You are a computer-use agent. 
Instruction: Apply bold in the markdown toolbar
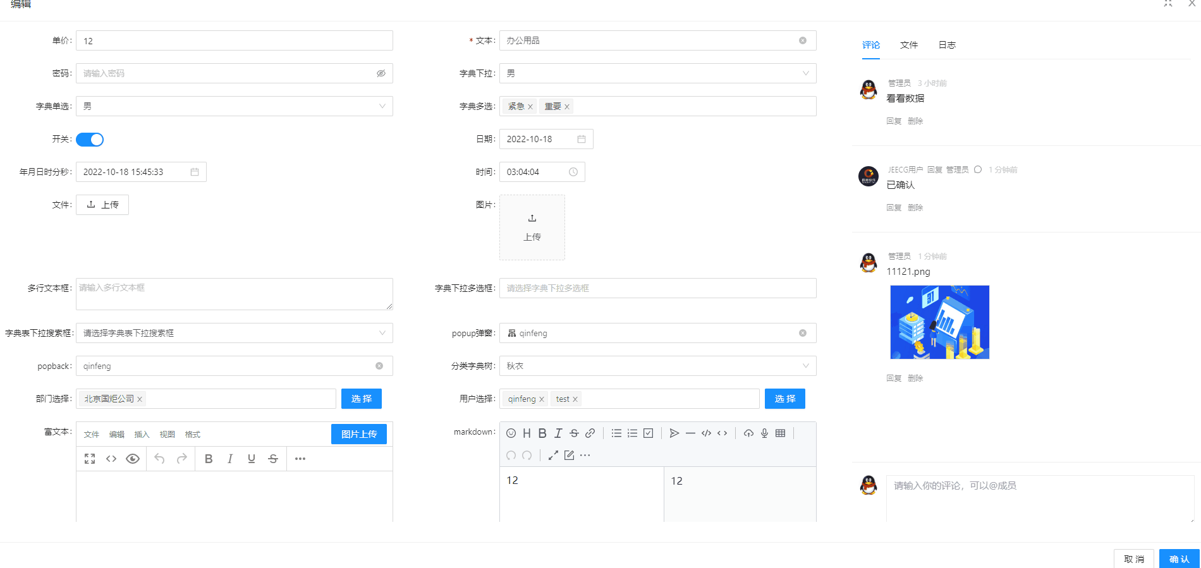pyautogui.click(x=542, y=433)
